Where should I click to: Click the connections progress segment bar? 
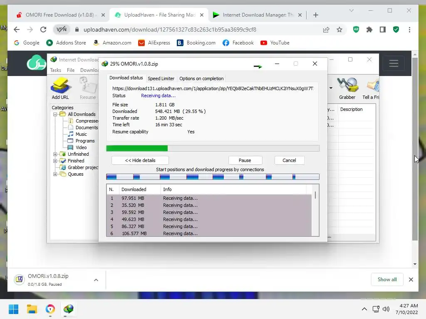[213, 177]
